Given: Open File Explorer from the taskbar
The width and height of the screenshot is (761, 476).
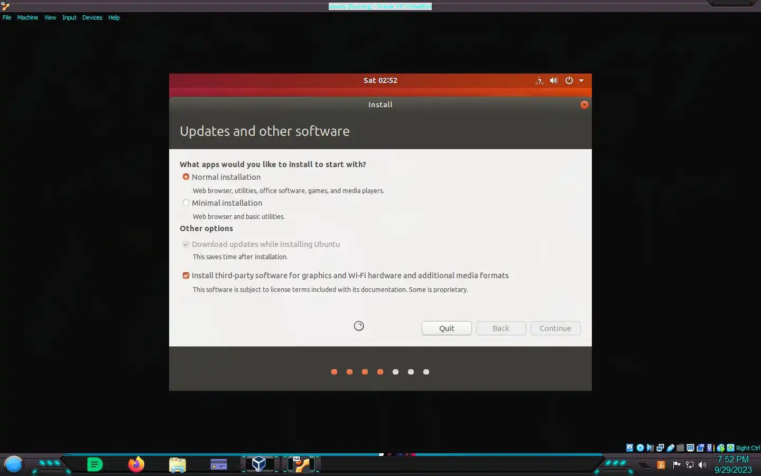Looking at the screenshot, I should [178, 465].
